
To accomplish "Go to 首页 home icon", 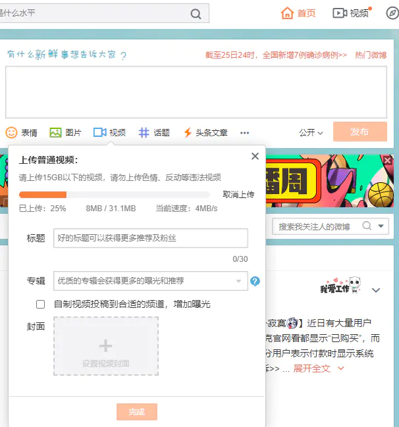I will coord(287,13).
